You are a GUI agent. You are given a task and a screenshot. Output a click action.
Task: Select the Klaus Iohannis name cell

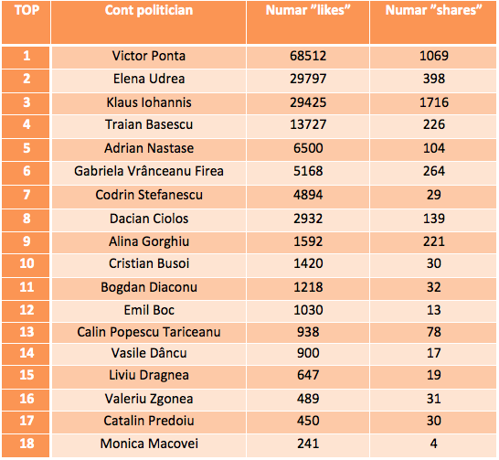coord(149,103)
